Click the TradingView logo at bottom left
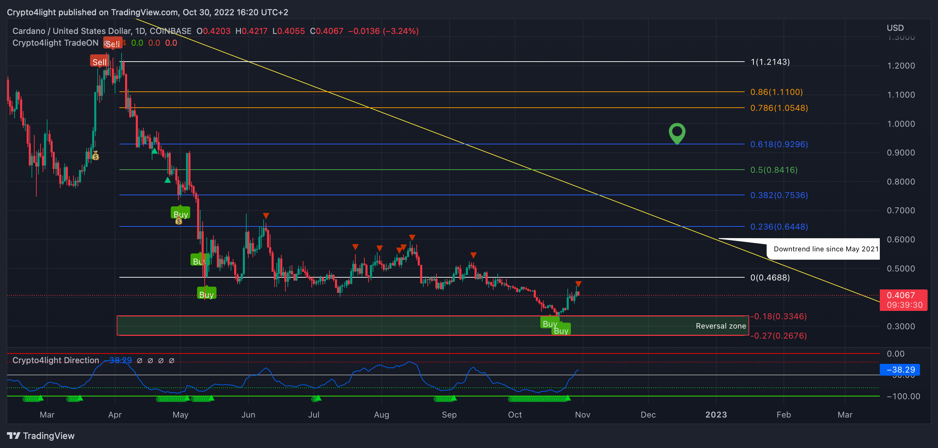938x448 pixels. pyautogui.click(x=41, y=436)
